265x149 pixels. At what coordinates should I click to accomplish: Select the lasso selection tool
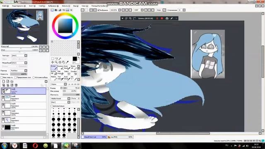click(56, 59)
